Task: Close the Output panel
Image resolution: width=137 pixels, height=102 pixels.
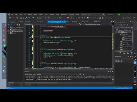Action: (x=112, y=72)
